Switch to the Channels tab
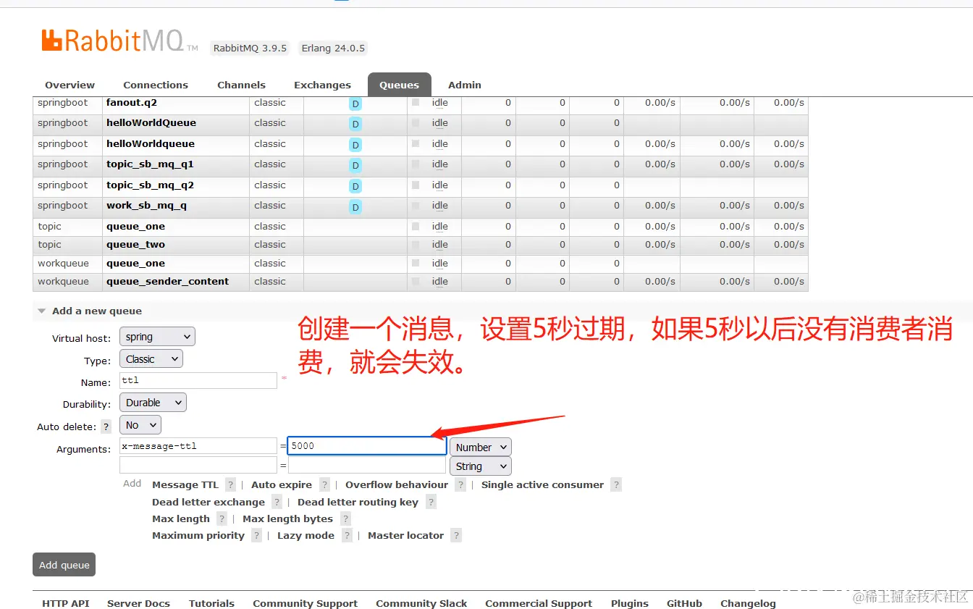Image resolution: width=973 pixels, height=609 pixels. (241, 85)
